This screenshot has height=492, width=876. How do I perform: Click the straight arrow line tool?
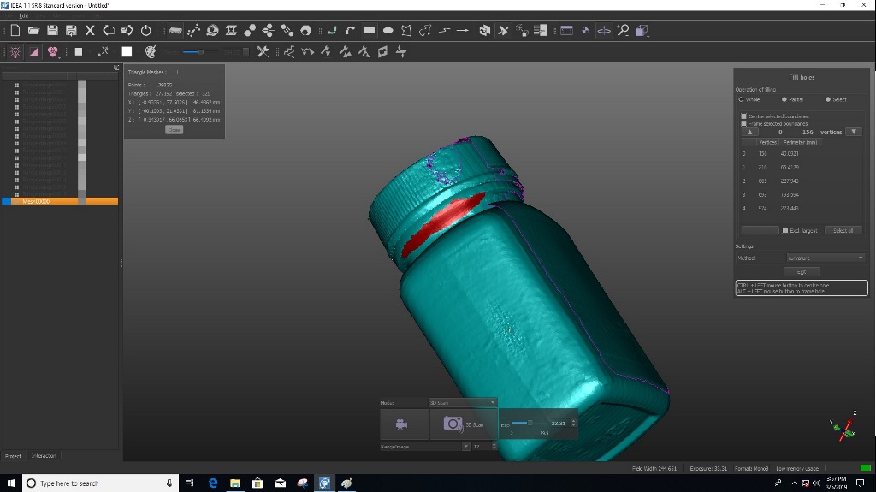coord(463,30)
